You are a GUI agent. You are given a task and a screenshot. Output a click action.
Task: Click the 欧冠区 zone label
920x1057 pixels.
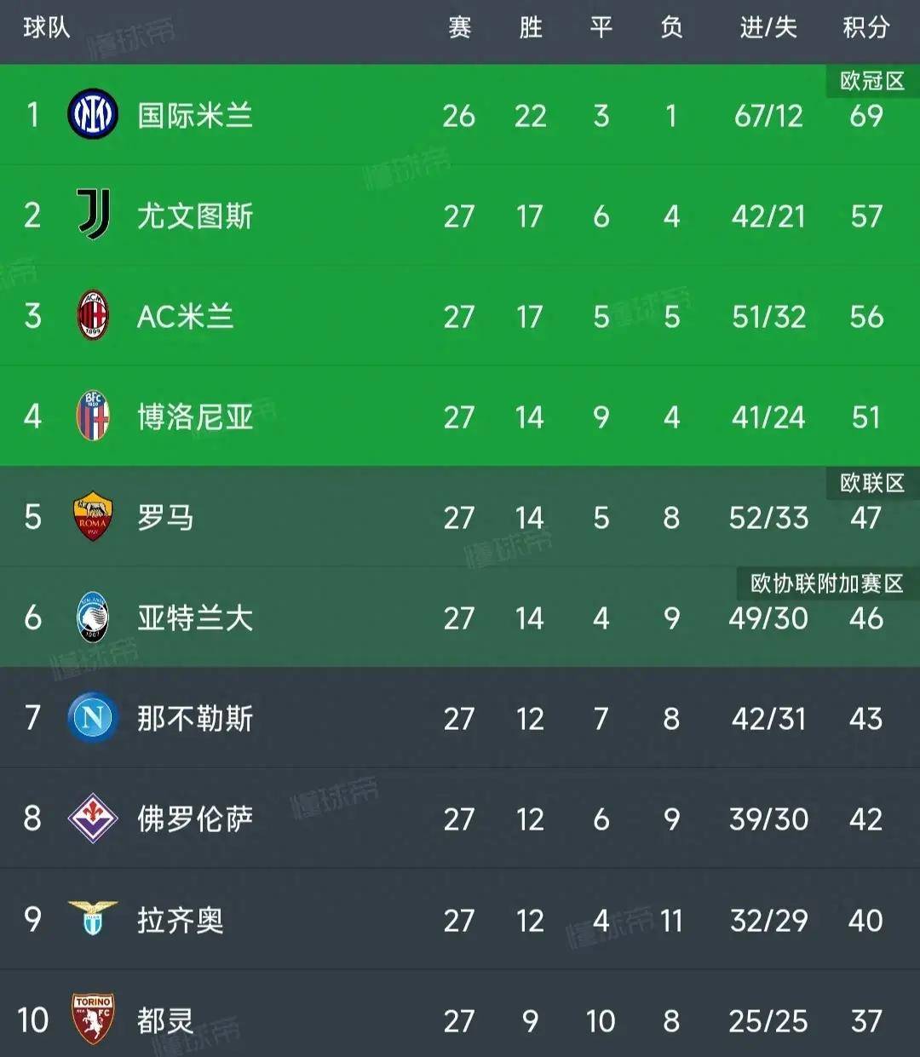point(871,81)
